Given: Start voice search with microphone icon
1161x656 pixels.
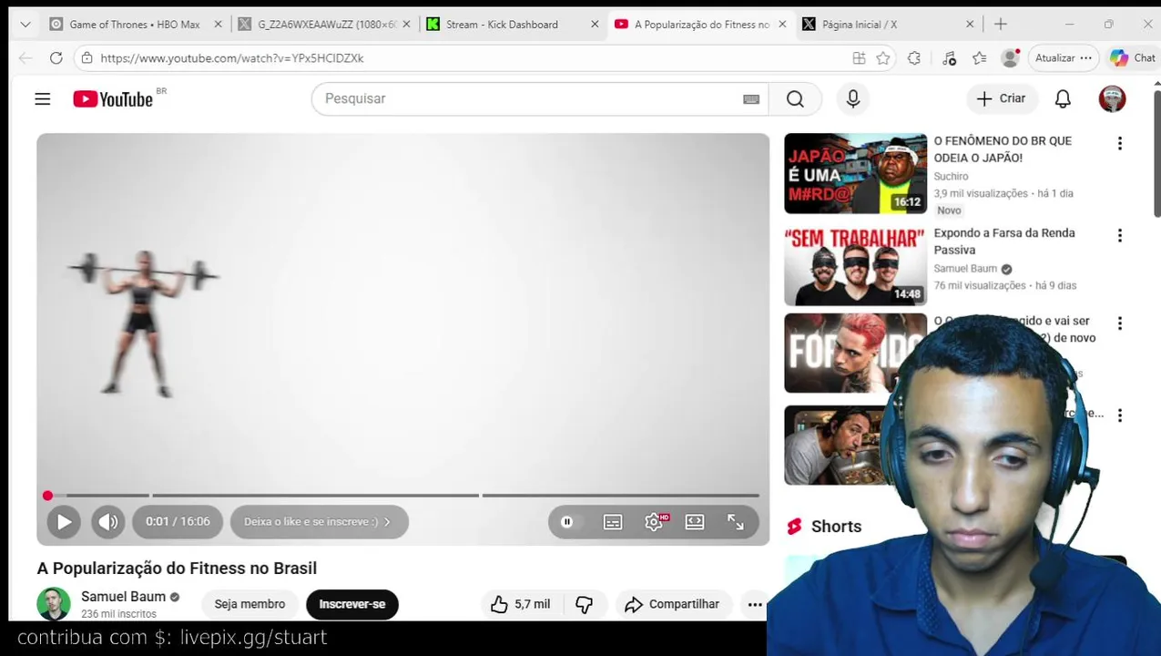Looking at the screenshot, I should [853, 98].
